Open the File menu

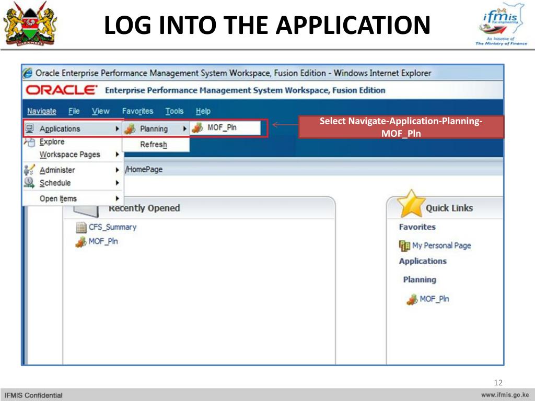pyautogui.click(x=74, y=111)
